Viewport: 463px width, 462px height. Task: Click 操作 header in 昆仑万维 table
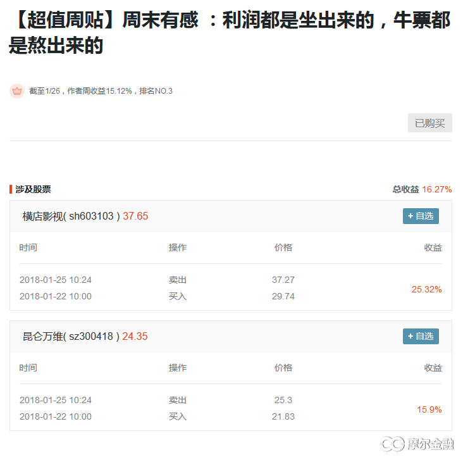click(178, 368)
